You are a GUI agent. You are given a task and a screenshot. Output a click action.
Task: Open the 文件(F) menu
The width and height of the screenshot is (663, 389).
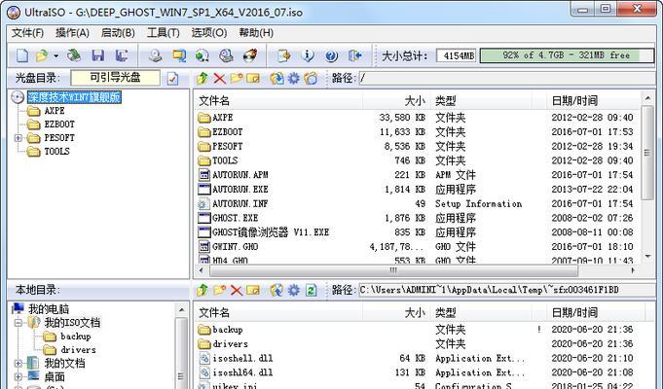click(x=27, y=32)
